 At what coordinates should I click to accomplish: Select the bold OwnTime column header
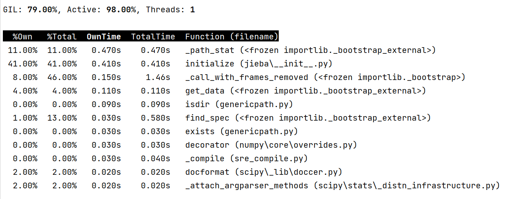[x=103, y=37]
